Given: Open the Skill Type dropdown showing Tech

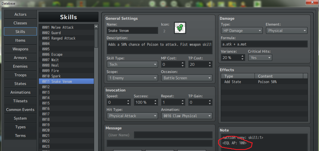Looking at the screenshot, I should [132, 64].
